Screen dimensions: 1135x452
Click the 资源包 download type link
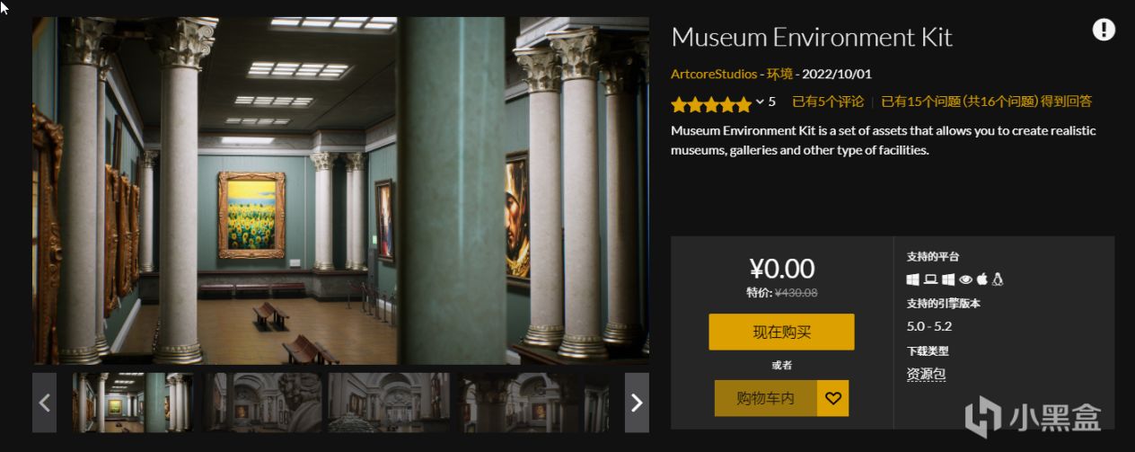click(927, 374)
